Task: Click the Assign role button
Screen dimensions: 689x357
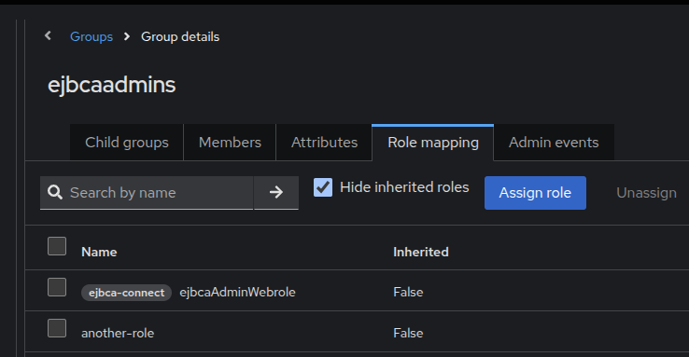Action: point(535,193)
